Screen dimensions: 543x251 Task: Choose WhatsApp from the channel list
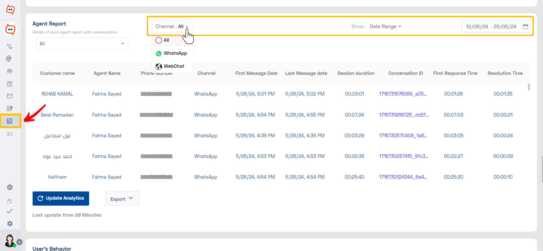pyautogui.click(x=171, y=53)
